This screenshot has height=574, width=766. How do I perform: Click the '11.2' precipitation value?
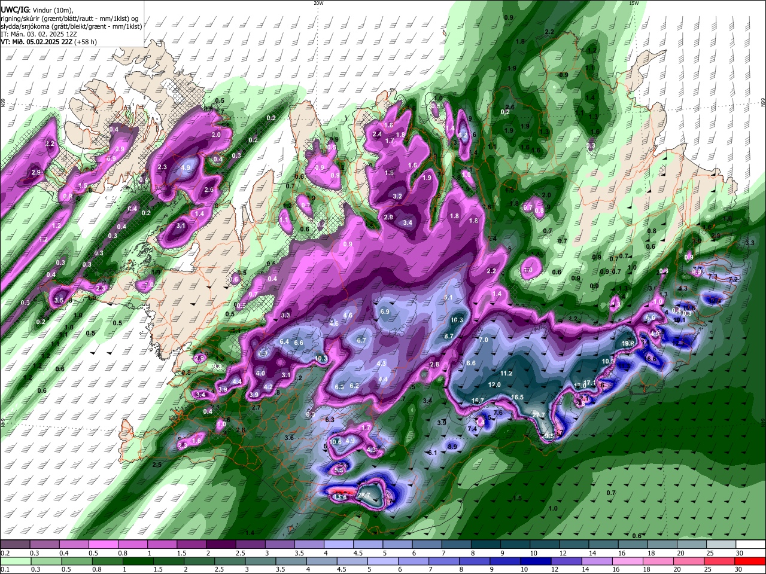506,373
